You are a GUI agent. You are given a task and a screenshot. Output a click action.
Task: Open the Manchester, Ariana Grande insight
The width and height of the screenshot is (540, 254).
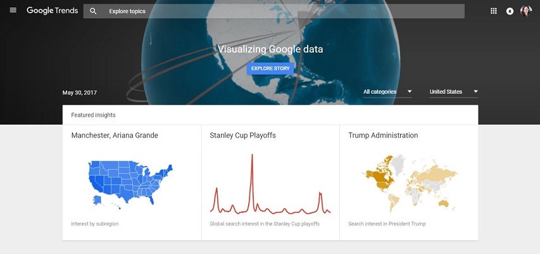tap(115, 136)
